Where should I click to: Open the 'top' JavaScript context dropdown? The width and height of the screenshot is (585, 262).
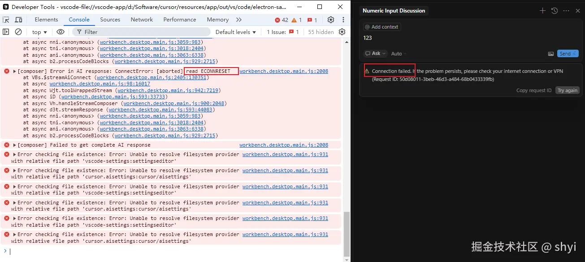(x=39, y=32)
